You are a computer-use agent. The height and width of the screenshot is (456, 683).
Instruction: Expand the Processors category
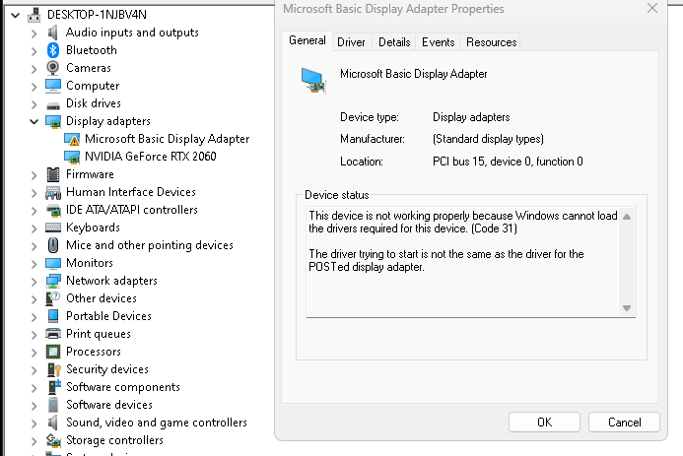[34, 352]
